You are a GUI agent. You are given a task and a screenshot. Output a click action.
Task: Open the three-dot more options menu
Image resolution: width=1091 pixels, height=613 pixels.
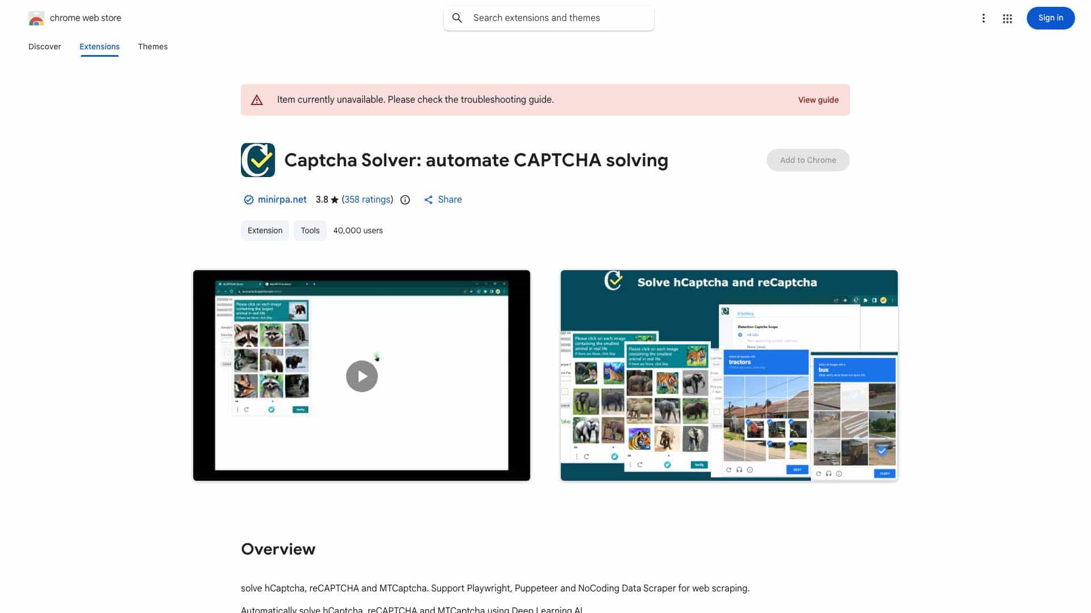pos(983,18)
